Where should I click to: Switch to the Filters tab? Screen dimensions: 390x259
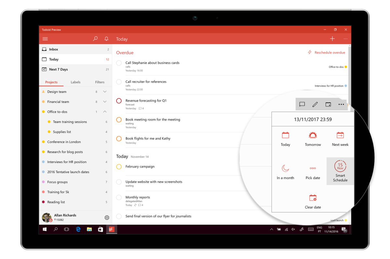99,82
